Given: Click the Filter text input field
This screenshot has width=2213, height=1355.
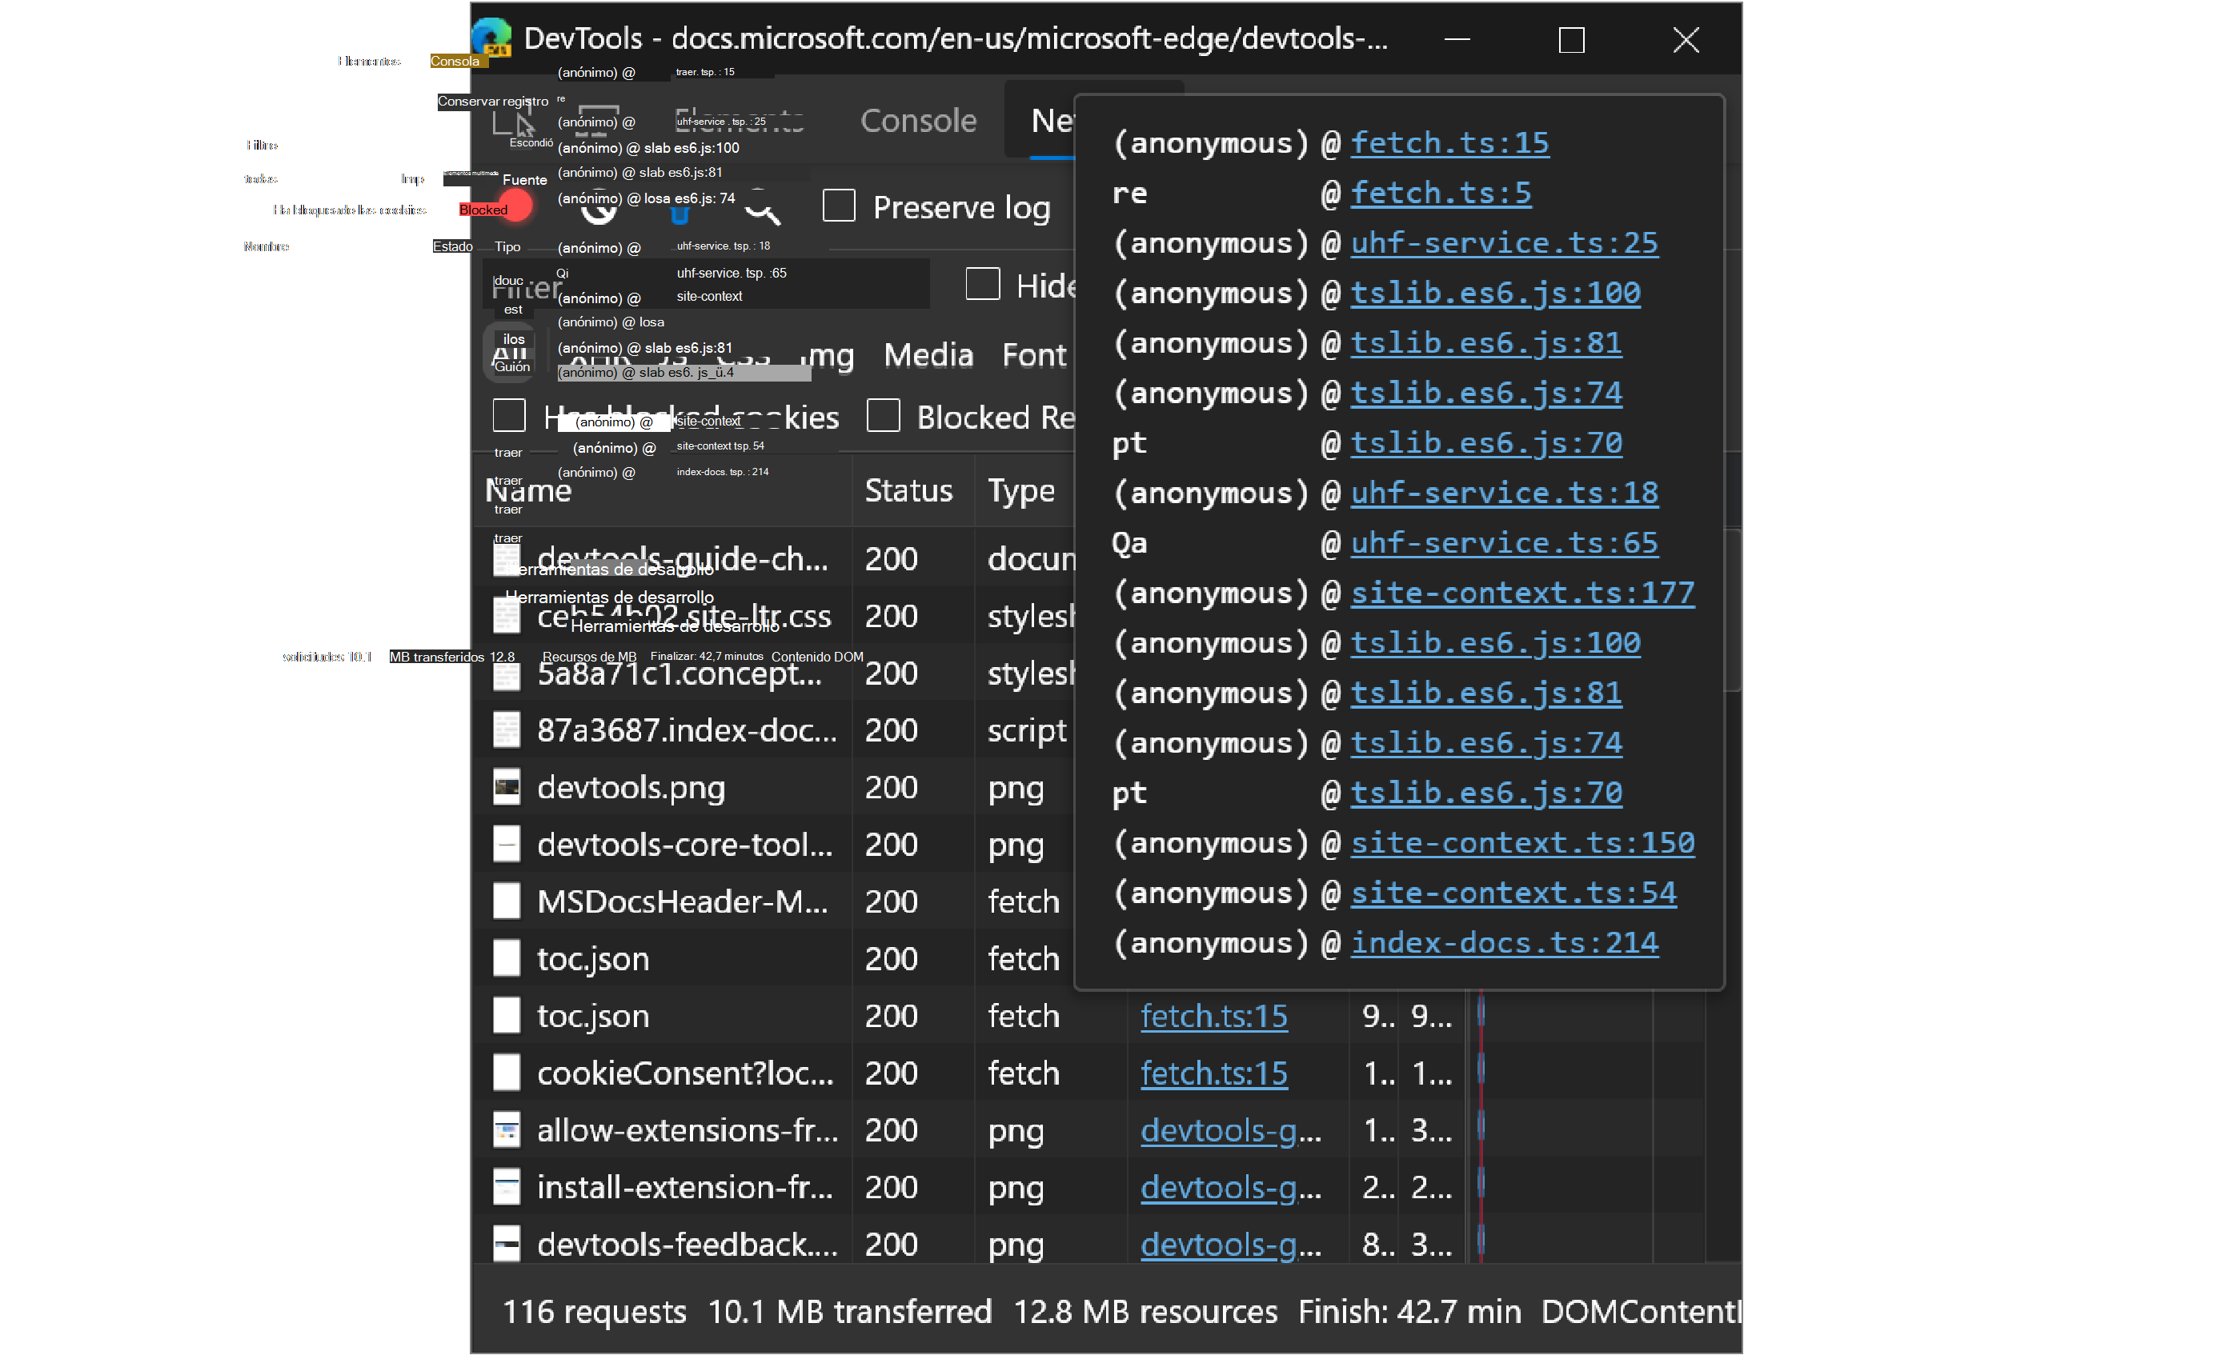Looking at the screenshot, I should (x=705, y=285).
